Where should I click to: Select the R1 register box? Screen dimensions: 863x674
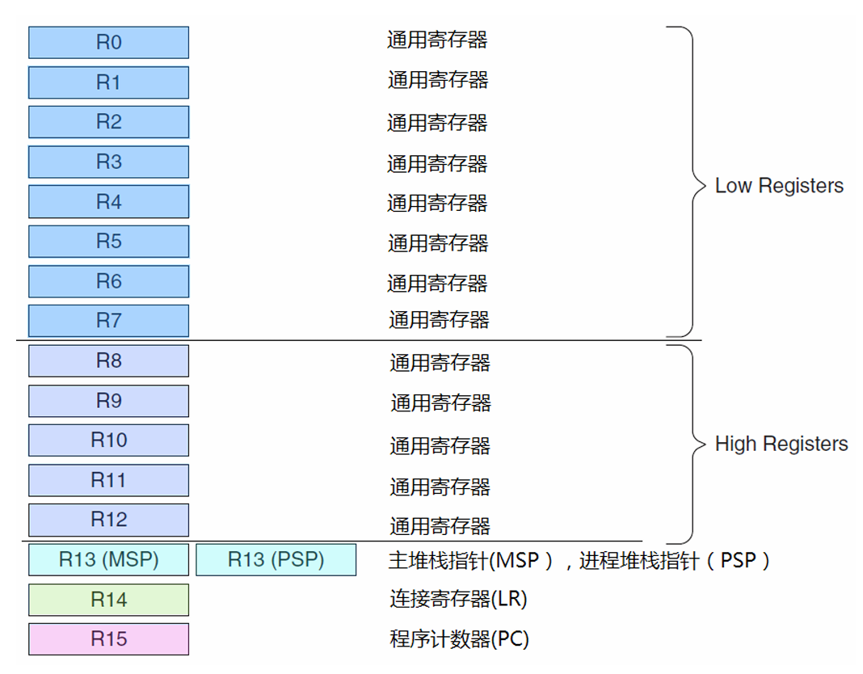(108, 82)
